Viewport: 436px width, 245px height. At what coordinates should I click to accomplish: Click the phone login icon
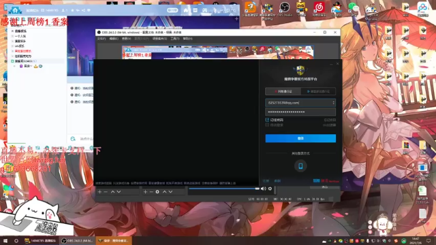coord(300,166)
